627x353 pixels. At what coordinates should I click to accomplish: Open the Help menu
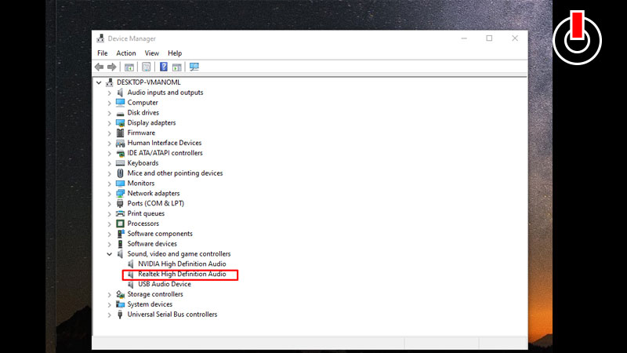tap(175, 53)
